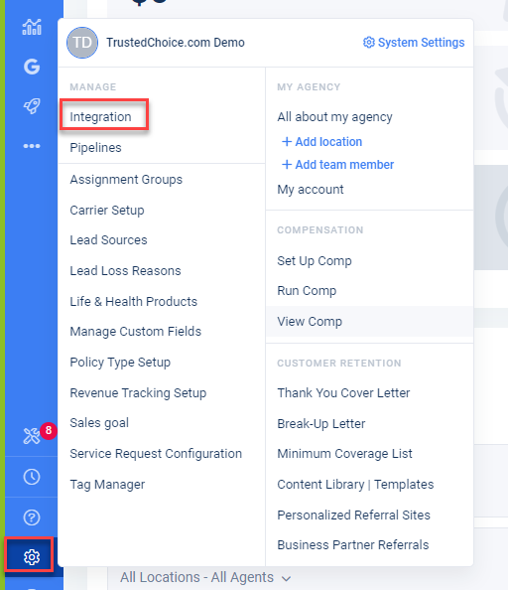Open Pipelines menu entry
508x590 pixels.
[x=96, y=147]
